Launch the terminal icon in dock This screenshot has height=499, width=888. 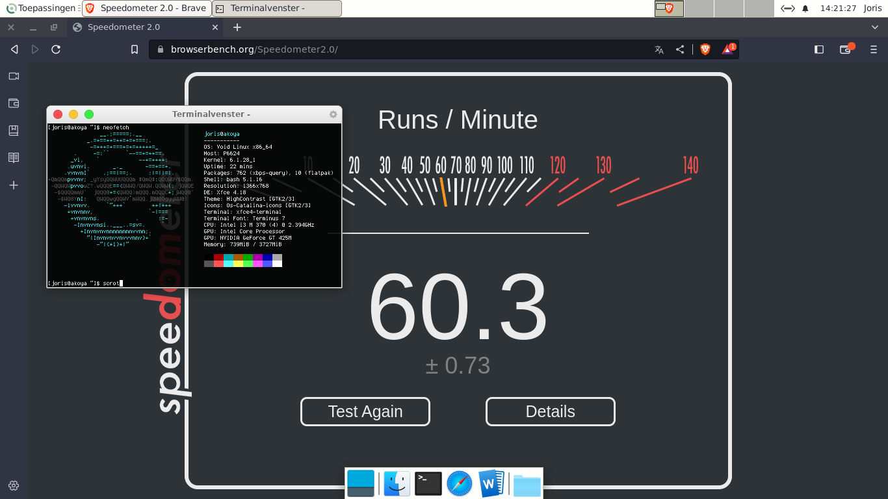[428, 483]
